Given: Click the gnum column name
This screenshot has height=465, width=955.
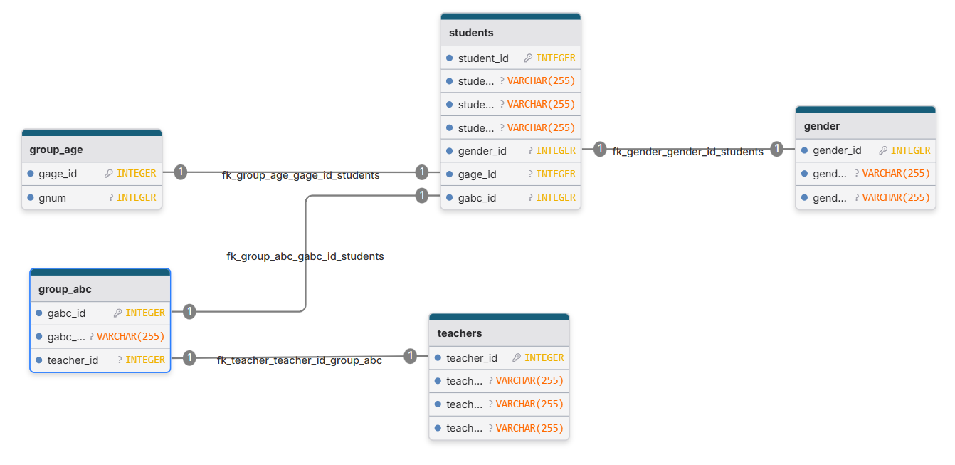Looking at the screenshot, I should [x=53, y=198].
